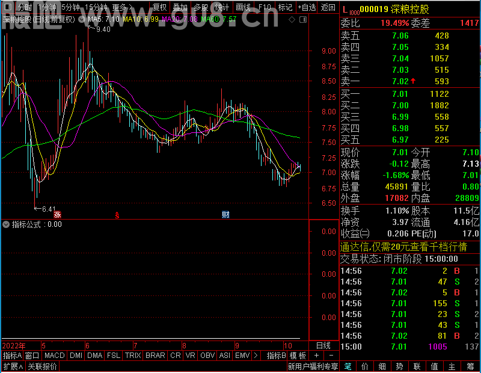Select CR indicator
481x373 pixels.
(x=176, y=356)
